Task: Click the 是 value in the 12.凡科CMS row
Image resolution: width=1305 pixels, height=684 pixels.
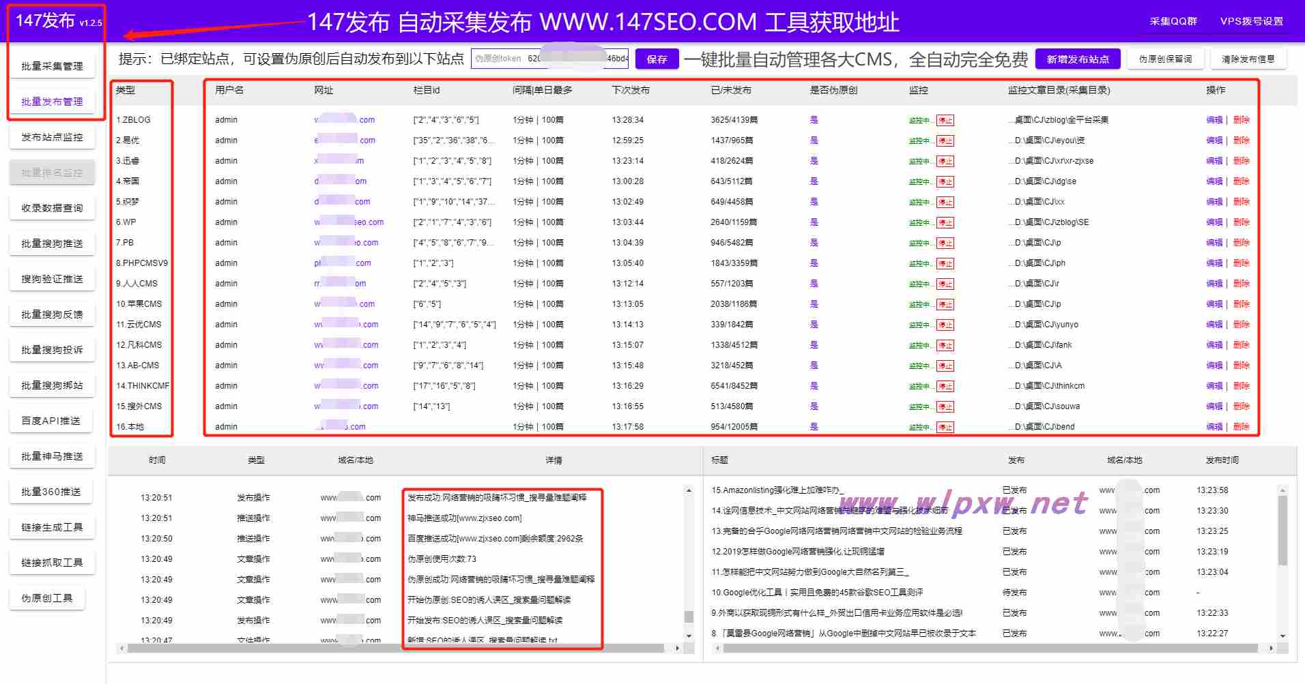Action: pyautogui.click(x=814, y=345)
